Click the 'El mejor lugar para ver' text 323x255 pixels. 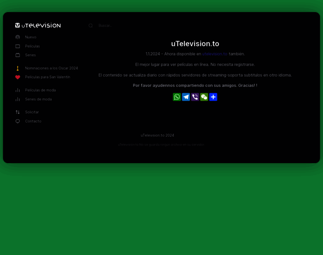coord(195,65)
